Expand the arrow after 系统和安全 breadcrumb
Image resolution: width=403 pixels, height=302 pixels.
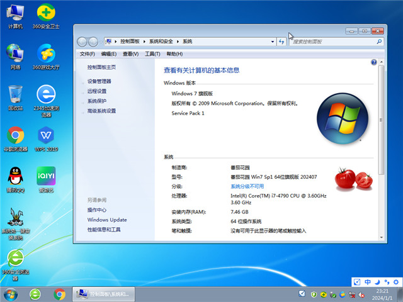point(178,42)
